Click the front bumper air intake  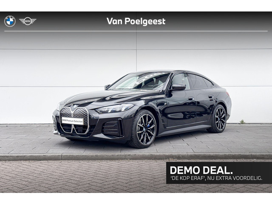click(112, 128)
